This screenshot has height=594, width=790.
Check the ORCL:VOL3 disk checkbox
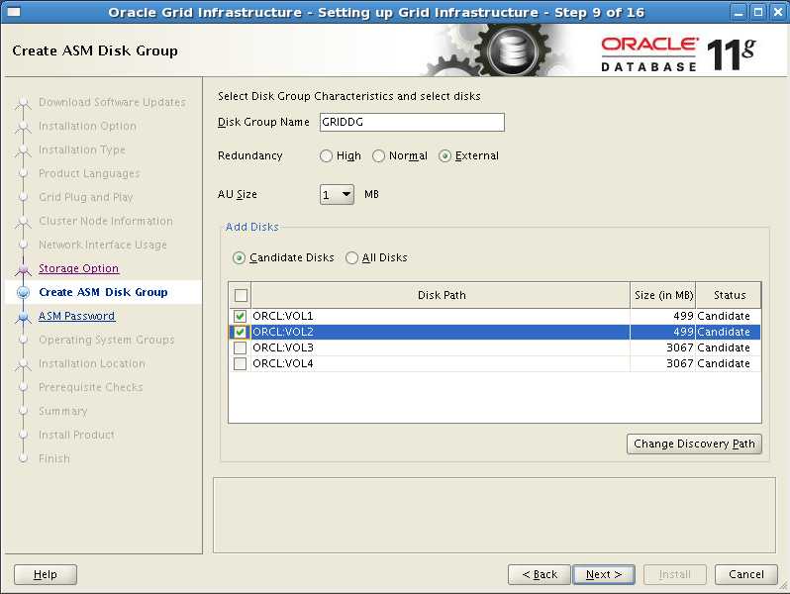click(x=240, y=347)
